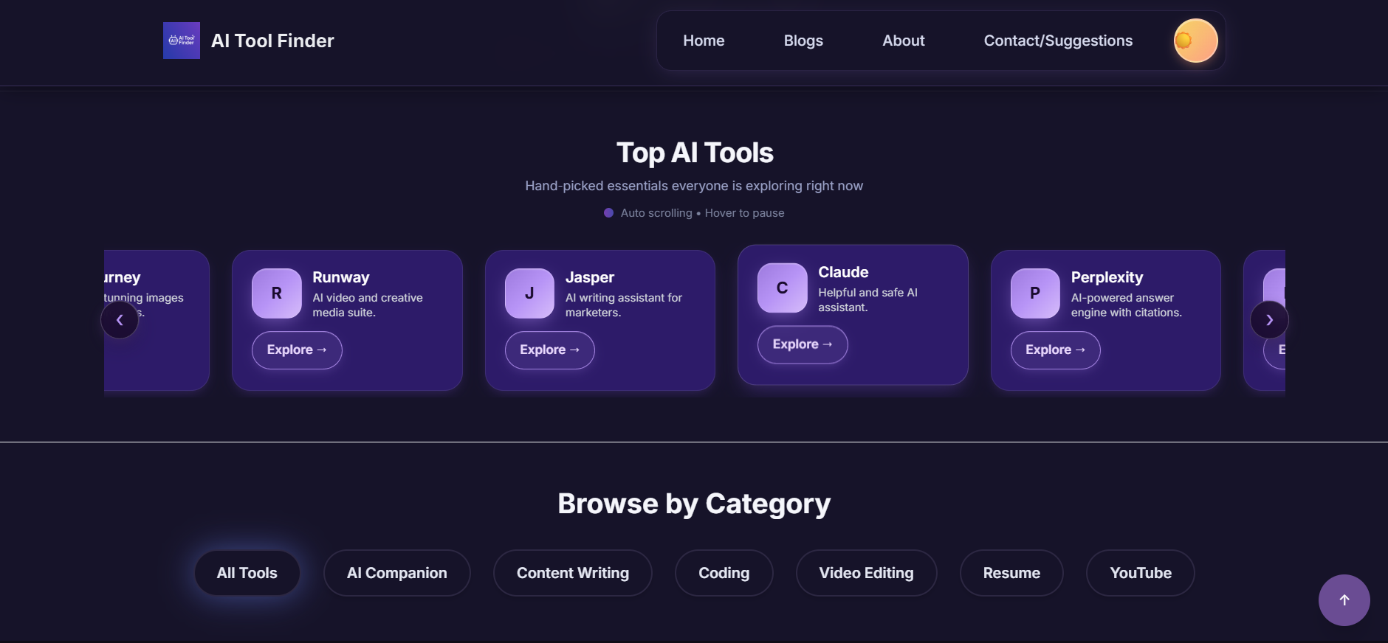Viewport: 1388px width, 643px height.
Task: Choose the Video Editing category
Action: [x=867, y=573]
